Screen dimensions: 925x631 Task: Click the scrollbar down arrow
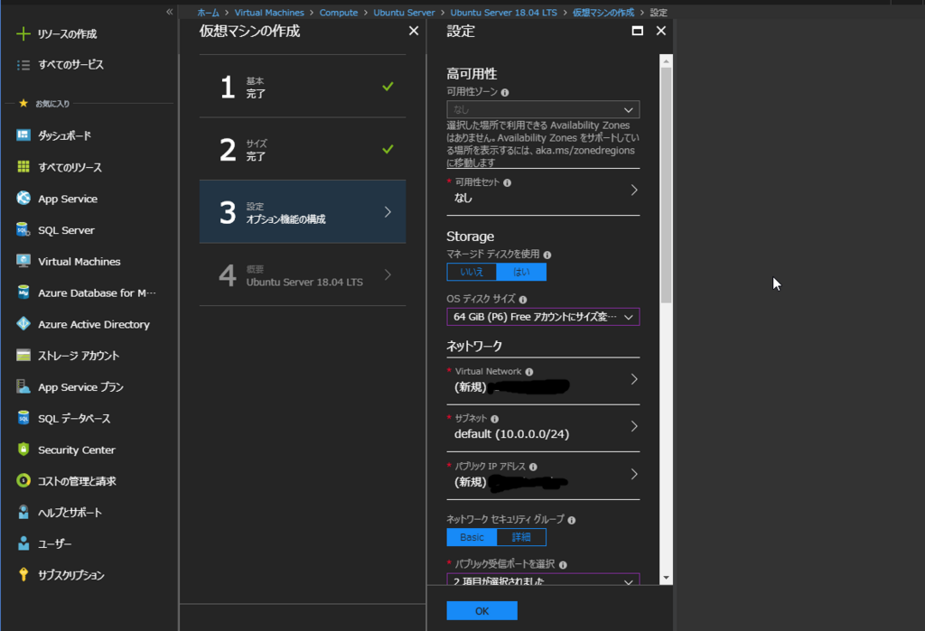tap(666, 579)
